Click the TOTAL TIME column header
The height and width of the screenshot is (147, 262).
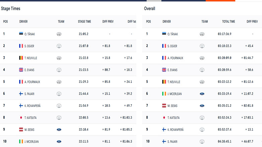228,22
